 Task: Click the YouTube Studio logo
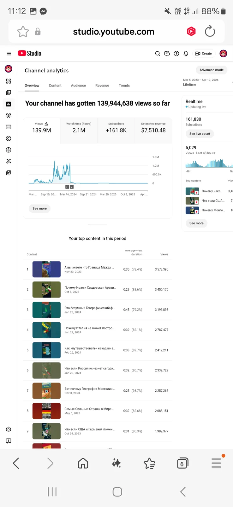click(30, 53)
